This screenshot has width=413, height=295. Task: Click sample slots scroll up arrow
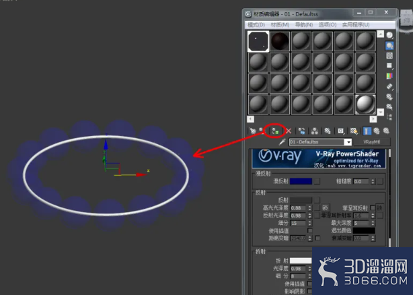pyautogui.click(x=380, y=34)
